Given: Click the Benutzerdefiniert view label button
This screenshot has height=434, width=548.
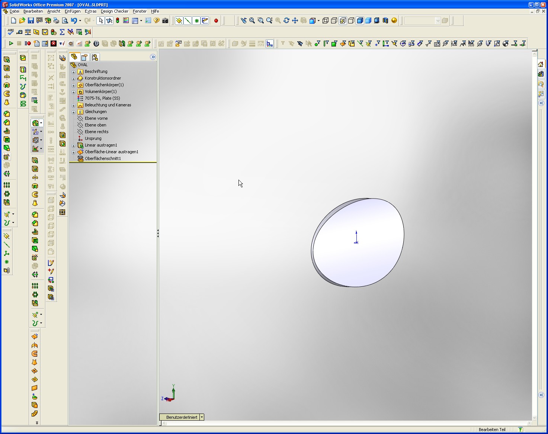Looking at the screenshot, I should click(182, 417).
